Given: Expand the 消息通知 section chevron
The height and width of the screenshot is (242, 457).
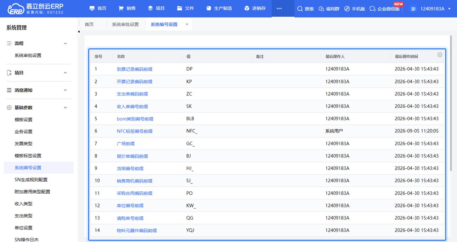Looking at the screenshot, I should click(65, 90).
